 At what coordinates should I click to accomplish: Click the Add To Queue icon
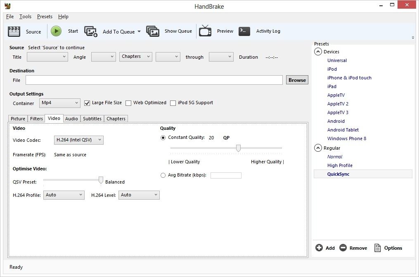point(91,31)
